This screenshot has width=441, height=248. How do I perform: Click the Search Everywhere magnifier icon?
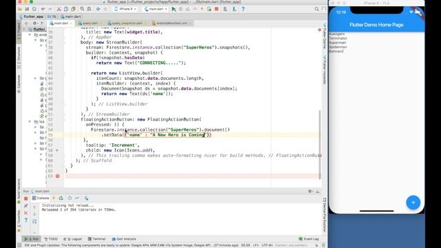tap(317, 9)
